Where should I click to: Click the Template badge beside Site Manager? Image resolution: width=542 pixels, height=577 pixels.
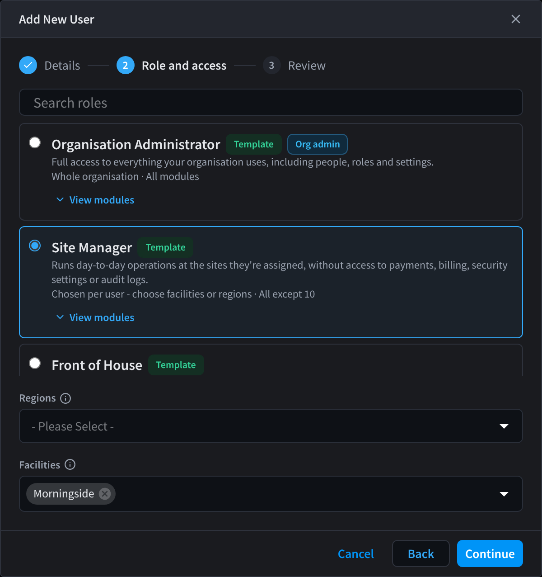coord(166,247)
